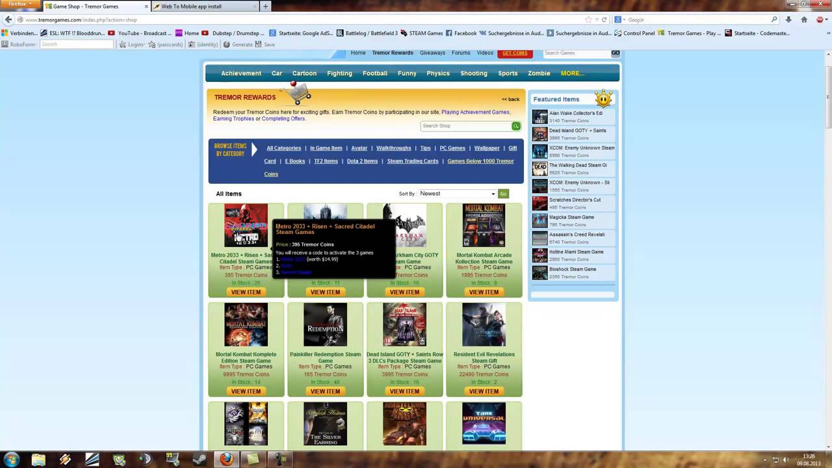View item Painkiller Redemption Steam Game

coord(325,391)
